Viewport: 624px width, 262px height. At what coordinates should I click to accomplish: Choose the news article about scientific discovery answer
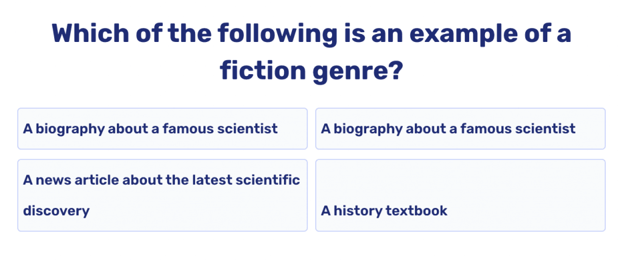coord(162,195)
